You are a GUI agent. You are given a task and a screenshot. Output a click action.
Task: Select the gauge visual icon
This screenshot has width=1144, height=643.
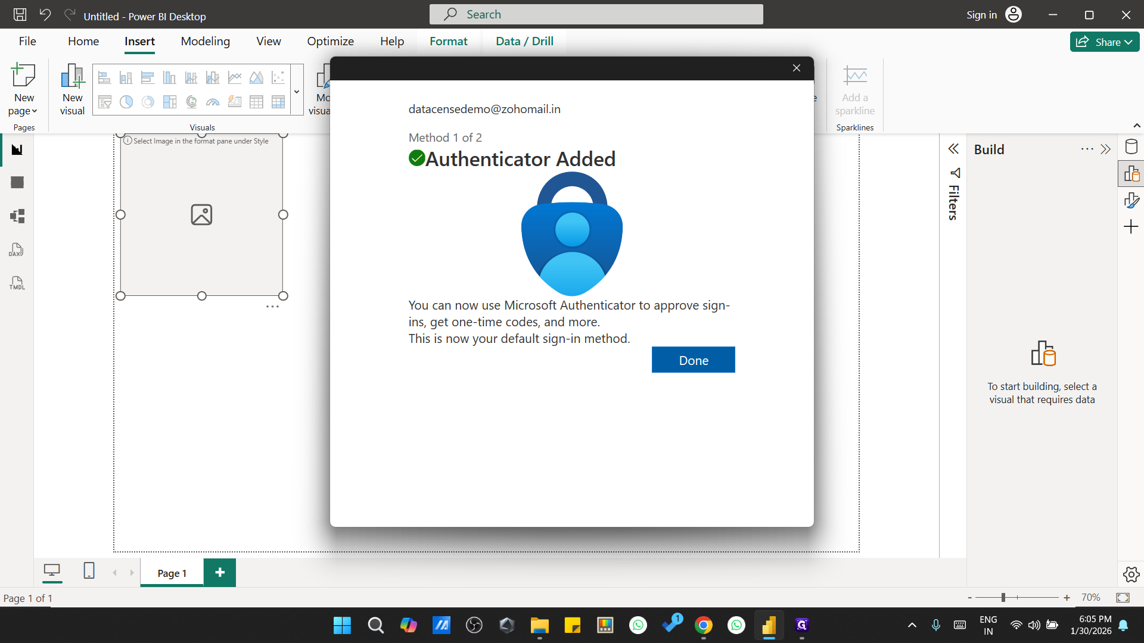click(213, 102)
